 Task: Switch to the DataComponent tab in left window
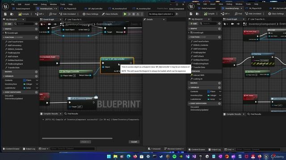[x=21, y=9]
